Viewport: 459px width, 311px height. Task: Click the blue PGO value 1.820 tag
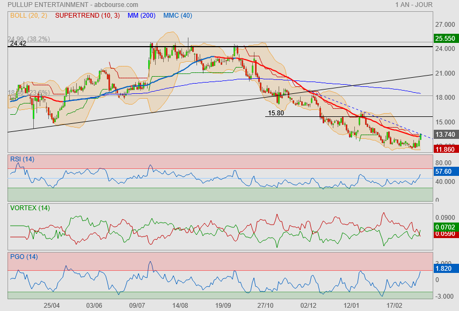tap(443, 268)
